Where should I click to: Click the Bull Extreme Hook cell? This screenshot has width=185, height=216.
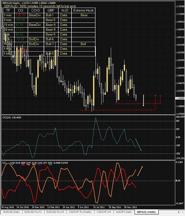(x=83, y=44)
